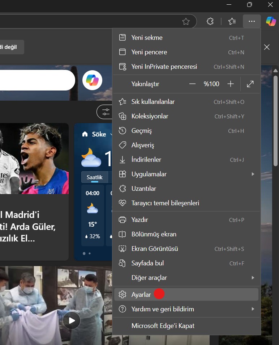Click the Alışveriş tag icon
This screenshot has height=345, width=279.
123,145
